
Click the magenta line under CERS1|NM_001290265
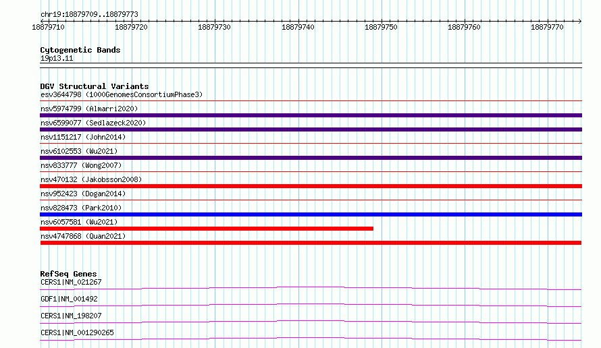pos(311,339)
